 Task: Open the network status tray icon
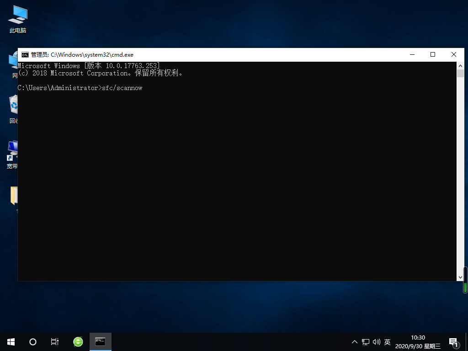point(366,341)
